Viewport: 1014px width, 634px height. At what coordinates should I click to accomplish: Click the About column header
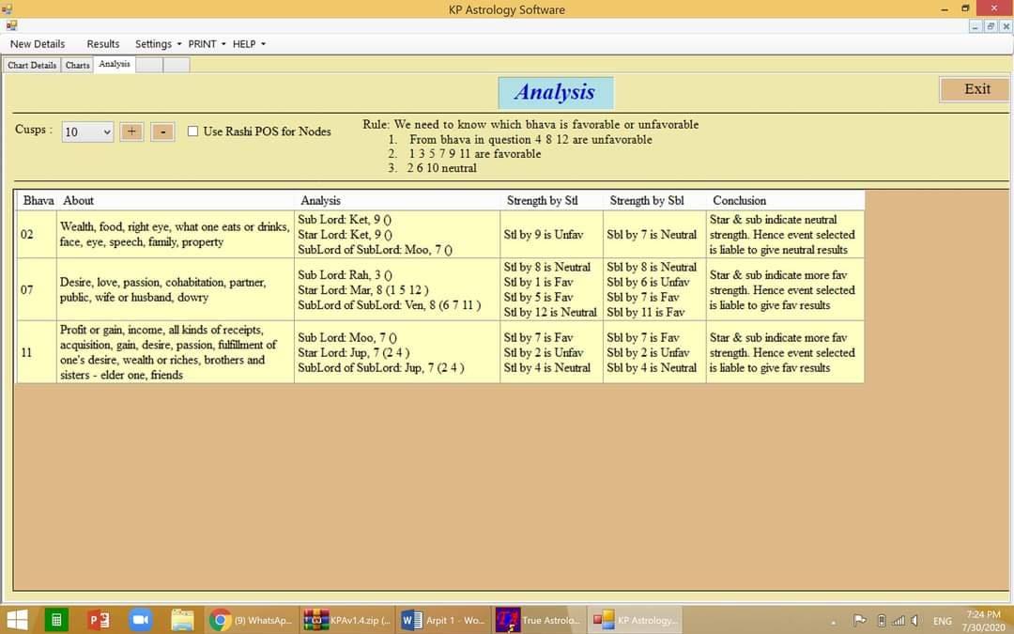[176, 201]
